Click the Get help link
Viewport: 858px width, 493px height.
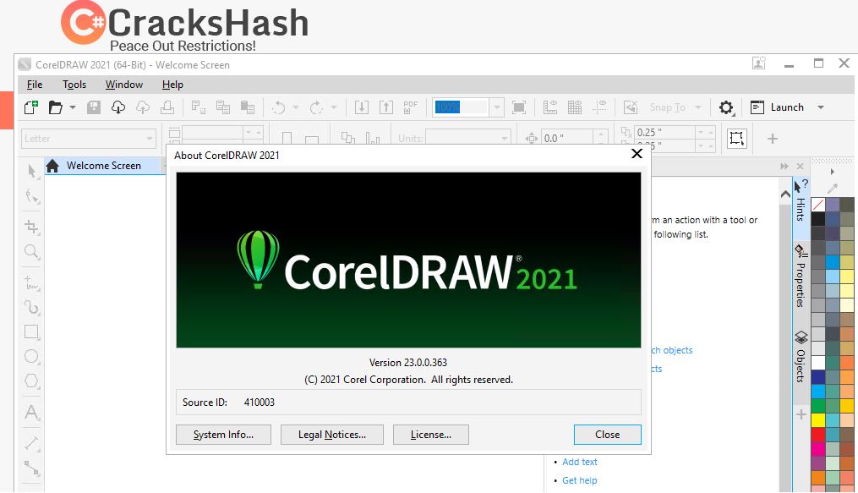pyautogui.click(x=580, y=480)
